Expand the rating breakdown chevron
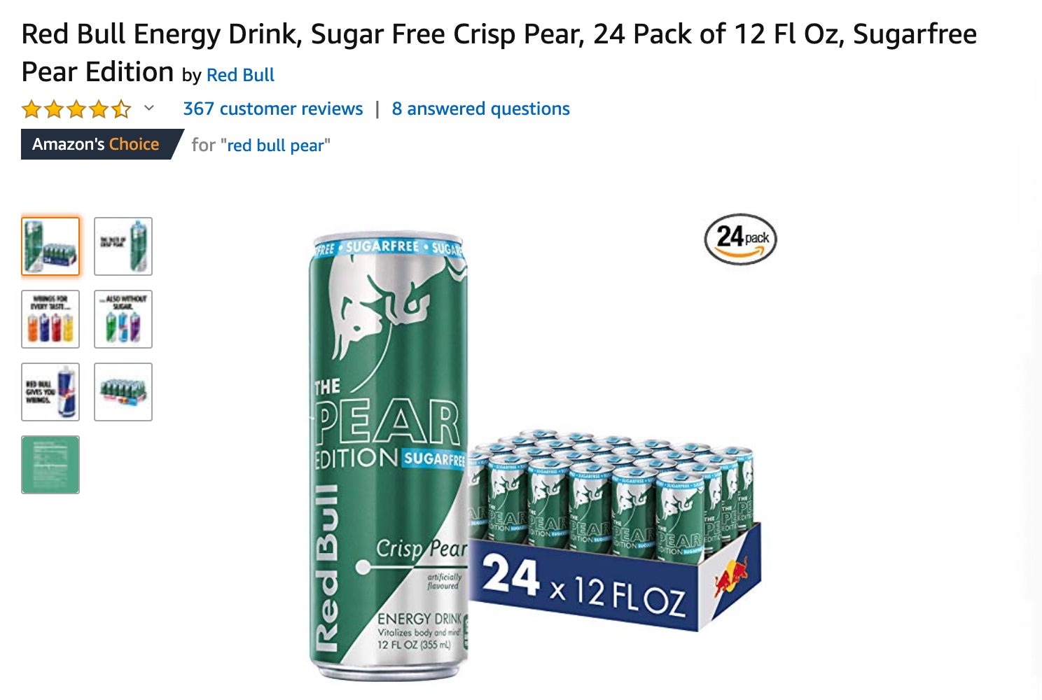 [x=148, y=108]
